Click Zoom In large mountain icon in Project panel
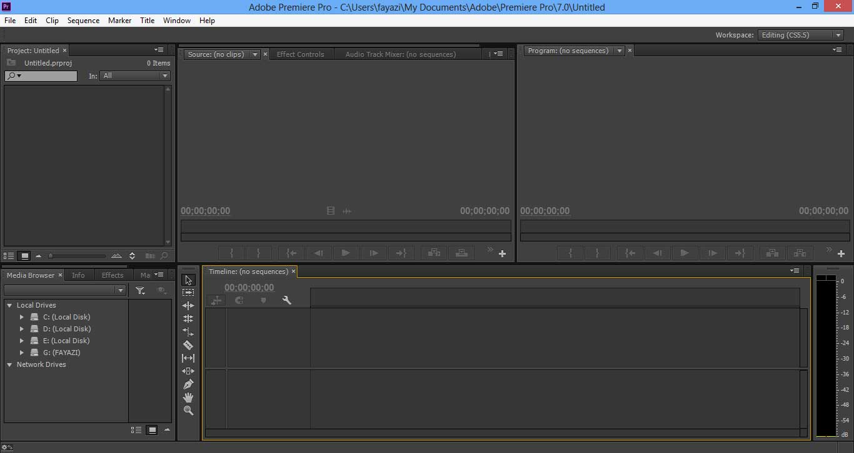 (x=116, y=256)
